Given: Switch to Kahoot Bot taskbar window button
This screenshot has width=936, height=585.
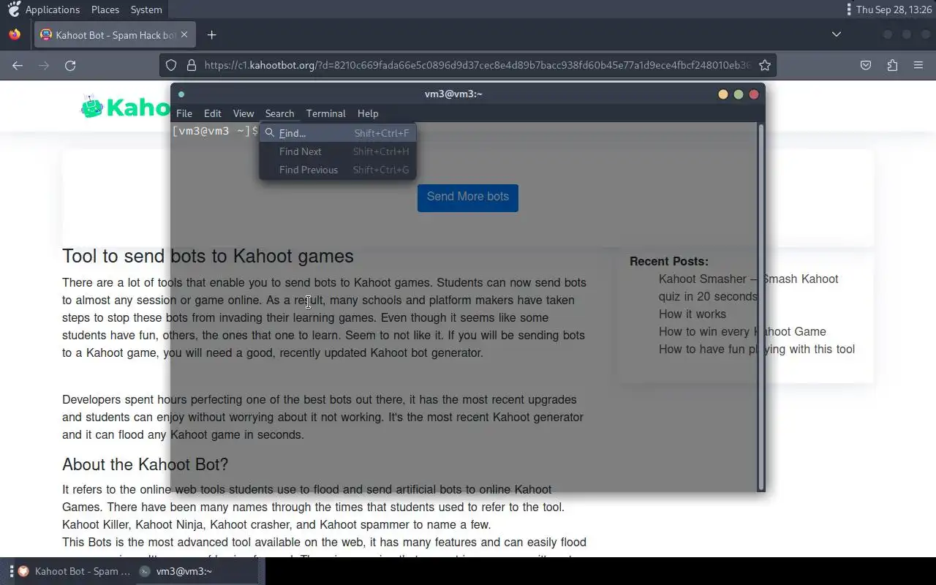Looking at the screenshot, I should pos(74,571).
